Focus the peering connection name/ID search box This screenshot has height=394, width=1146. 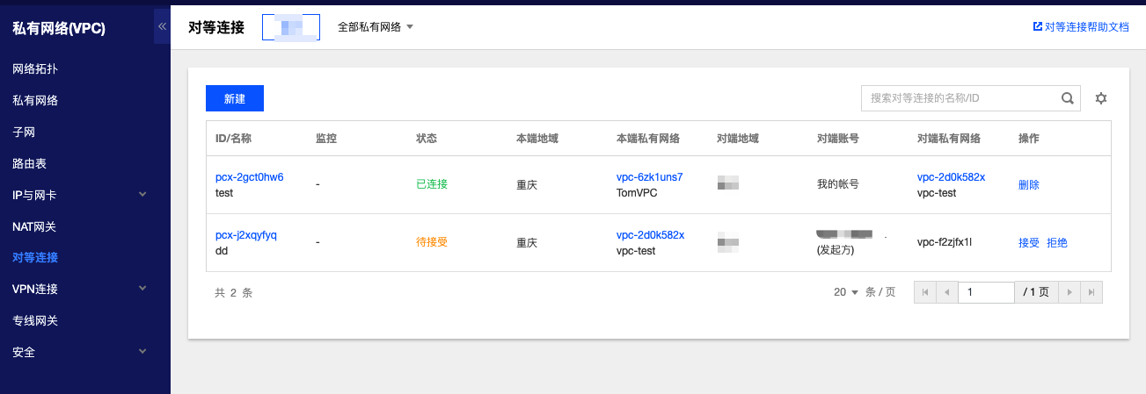959,98
